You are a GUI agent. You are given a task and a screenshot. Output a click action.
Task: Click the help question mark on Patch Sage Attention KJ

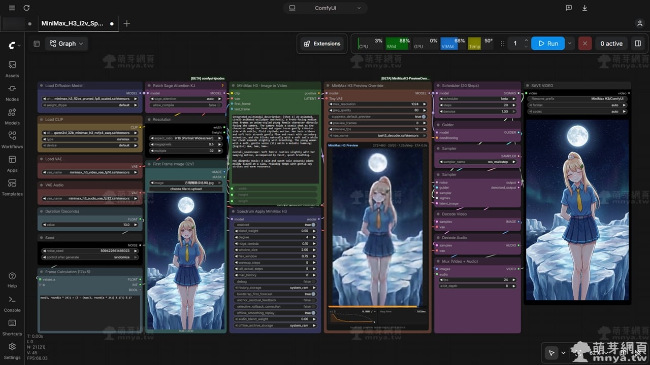tap(222, 86)
